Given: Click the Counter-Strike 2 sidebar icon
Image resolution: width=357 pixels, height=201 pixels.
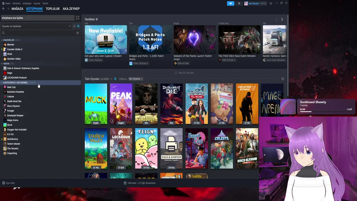Looking at the screenshot, I should click(5, 49).
